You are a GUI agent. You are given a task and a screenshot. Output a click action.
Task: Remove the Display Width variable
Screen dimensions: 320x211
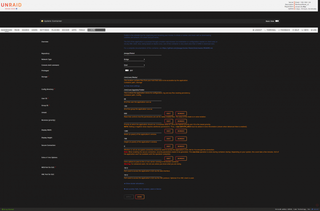coord(181,131)
